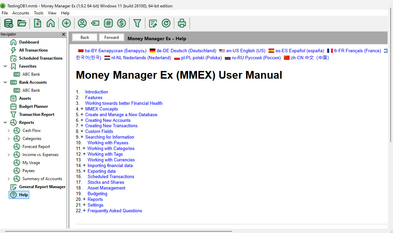This screenshot has height=233, width=393.
Task: Open Working with Currencies link
Action: pyautogui.click(x=111, y=160)
